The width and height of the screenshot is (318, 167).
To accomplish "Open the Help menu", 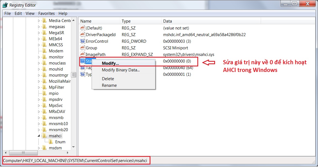I will click(63, 13).
